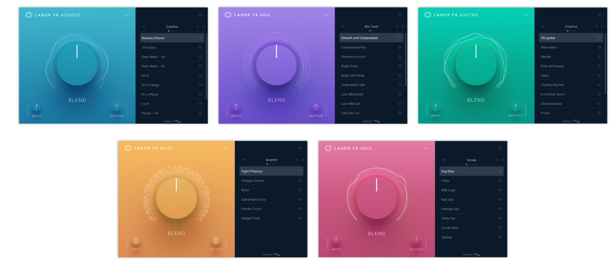Open the three-dot options menu in FX Voice
Screen dimensions: 615x274
[x=426, y=148]
